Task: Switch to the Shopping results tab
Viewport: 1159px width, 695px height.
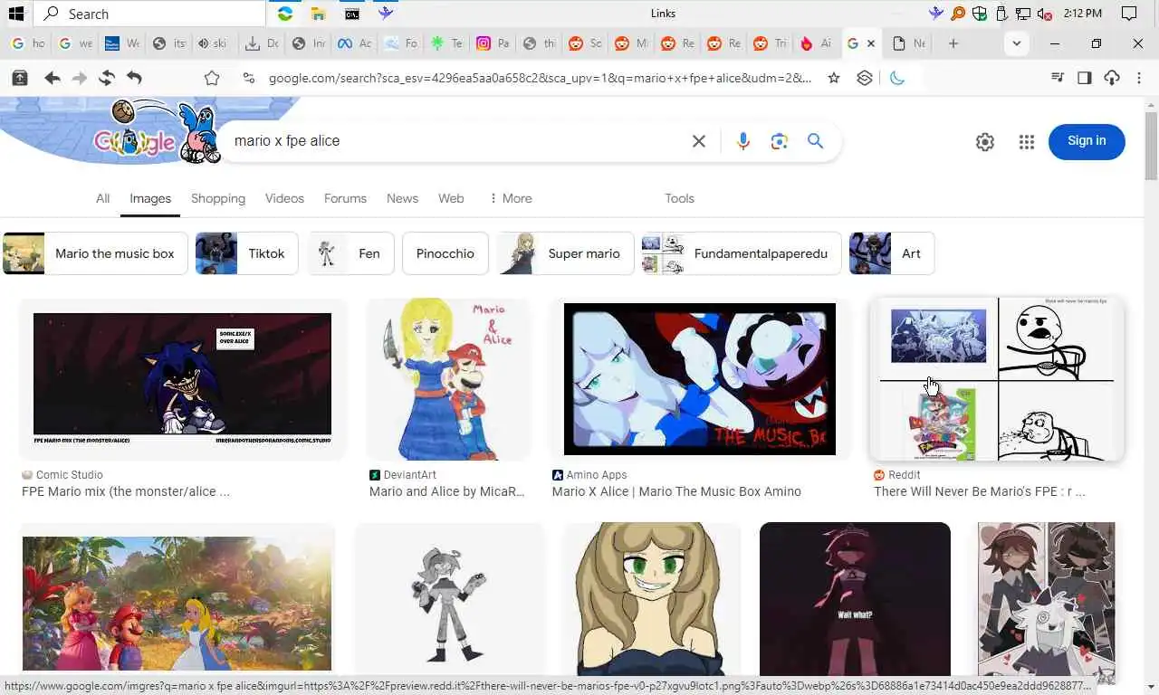Action: click(x=218, y=198)
